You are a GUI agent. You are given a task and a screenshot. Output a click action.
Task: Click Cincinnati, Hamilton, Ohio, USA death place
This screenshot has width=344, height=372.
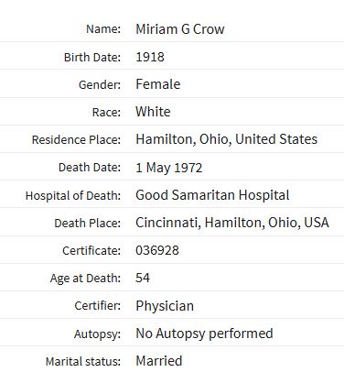pyautogui.click(x=232, y=223)
